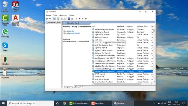Select the Algılayıcı İzleme Hizmeti row
This screenshot has width=188, height=106.
(x=122, y=50)
